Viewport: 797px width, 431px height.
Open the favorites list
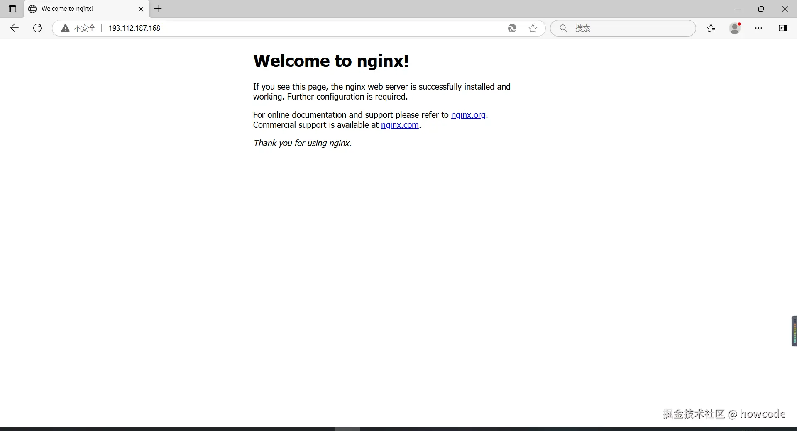pyautogui.click(x=711, y=28)
